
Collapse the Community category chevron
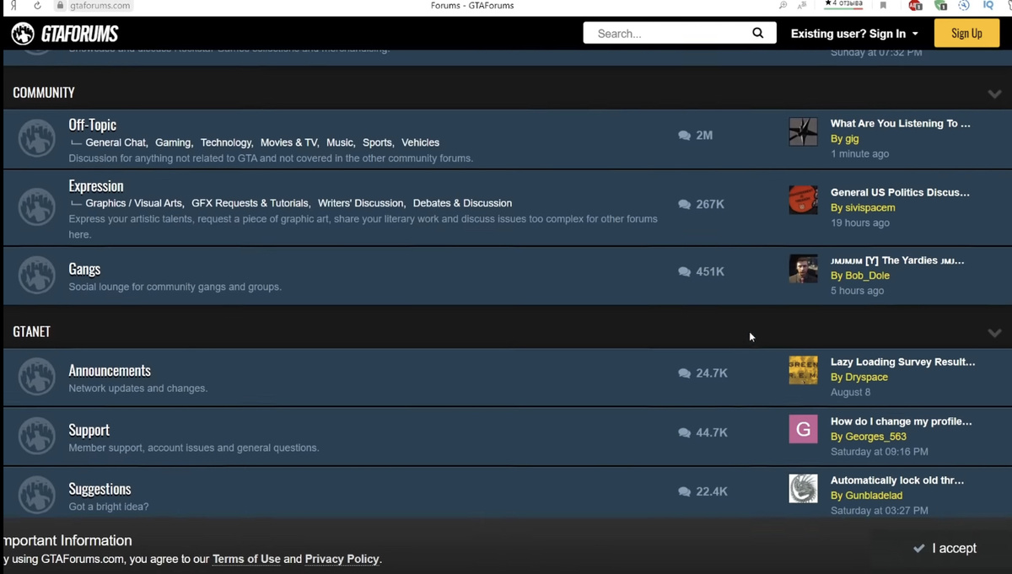click(994, 94)
